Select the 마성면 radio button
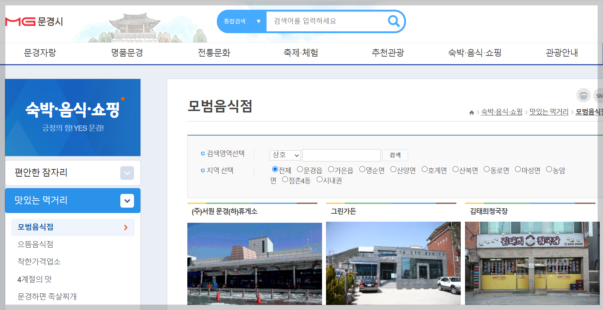Image resolution: width=603 pixels, height=310 pixels. pyautogui.click(x=518, y=169)
